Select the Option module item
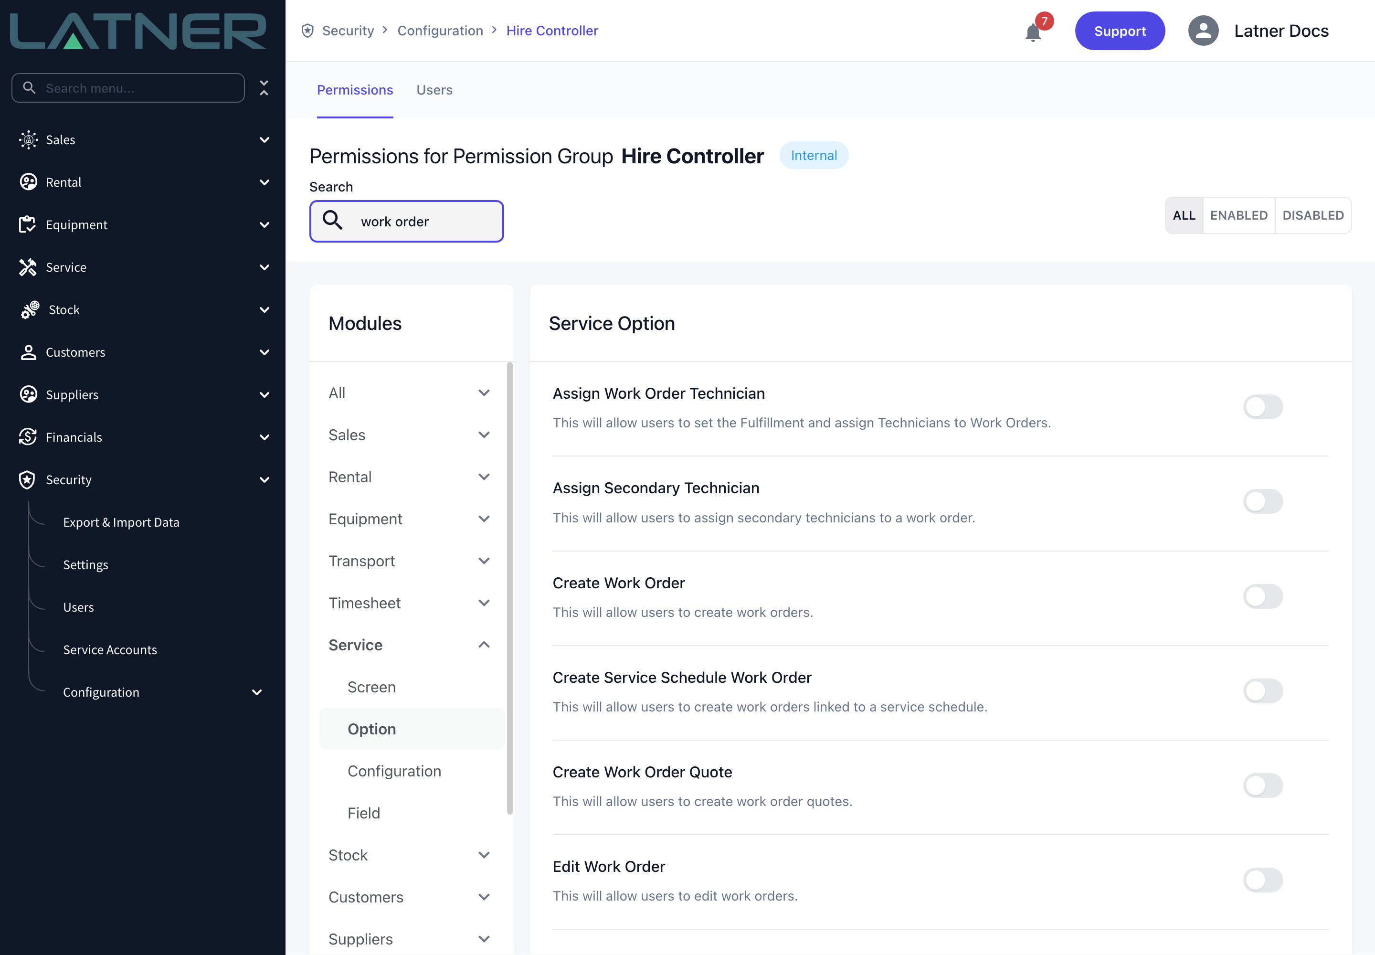The width and height of the screenshot is (1375, 955). coord(411,729)
